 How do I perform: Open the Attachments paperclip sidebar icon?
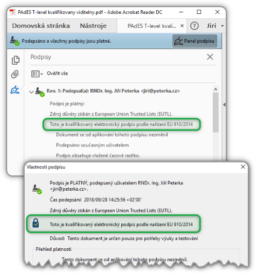pos(15,75)
